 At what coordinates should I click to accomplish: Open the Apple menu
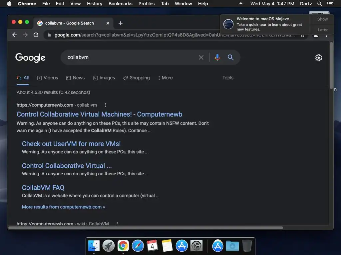click(9, 4)
